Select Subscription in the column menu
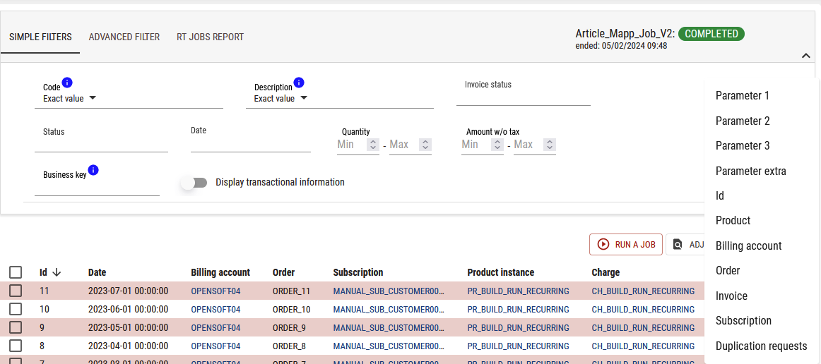Image resolution: width=821 pixels, height=364 pixels. pyautogui.click(x=762, y=320)
